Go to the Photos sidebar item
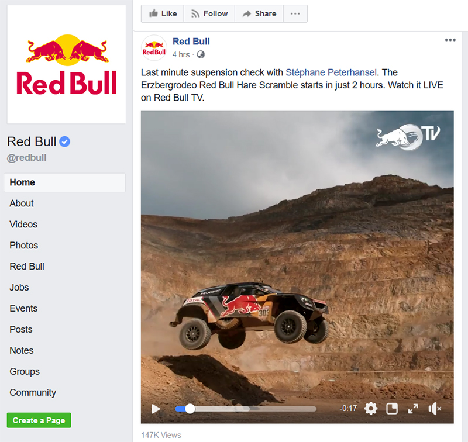Image resolution: width=468 pixels, height=442 pixels. [24, 245]
